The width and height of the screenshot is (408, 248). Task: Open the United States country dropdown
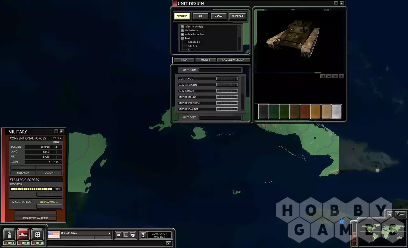(110, 233)
